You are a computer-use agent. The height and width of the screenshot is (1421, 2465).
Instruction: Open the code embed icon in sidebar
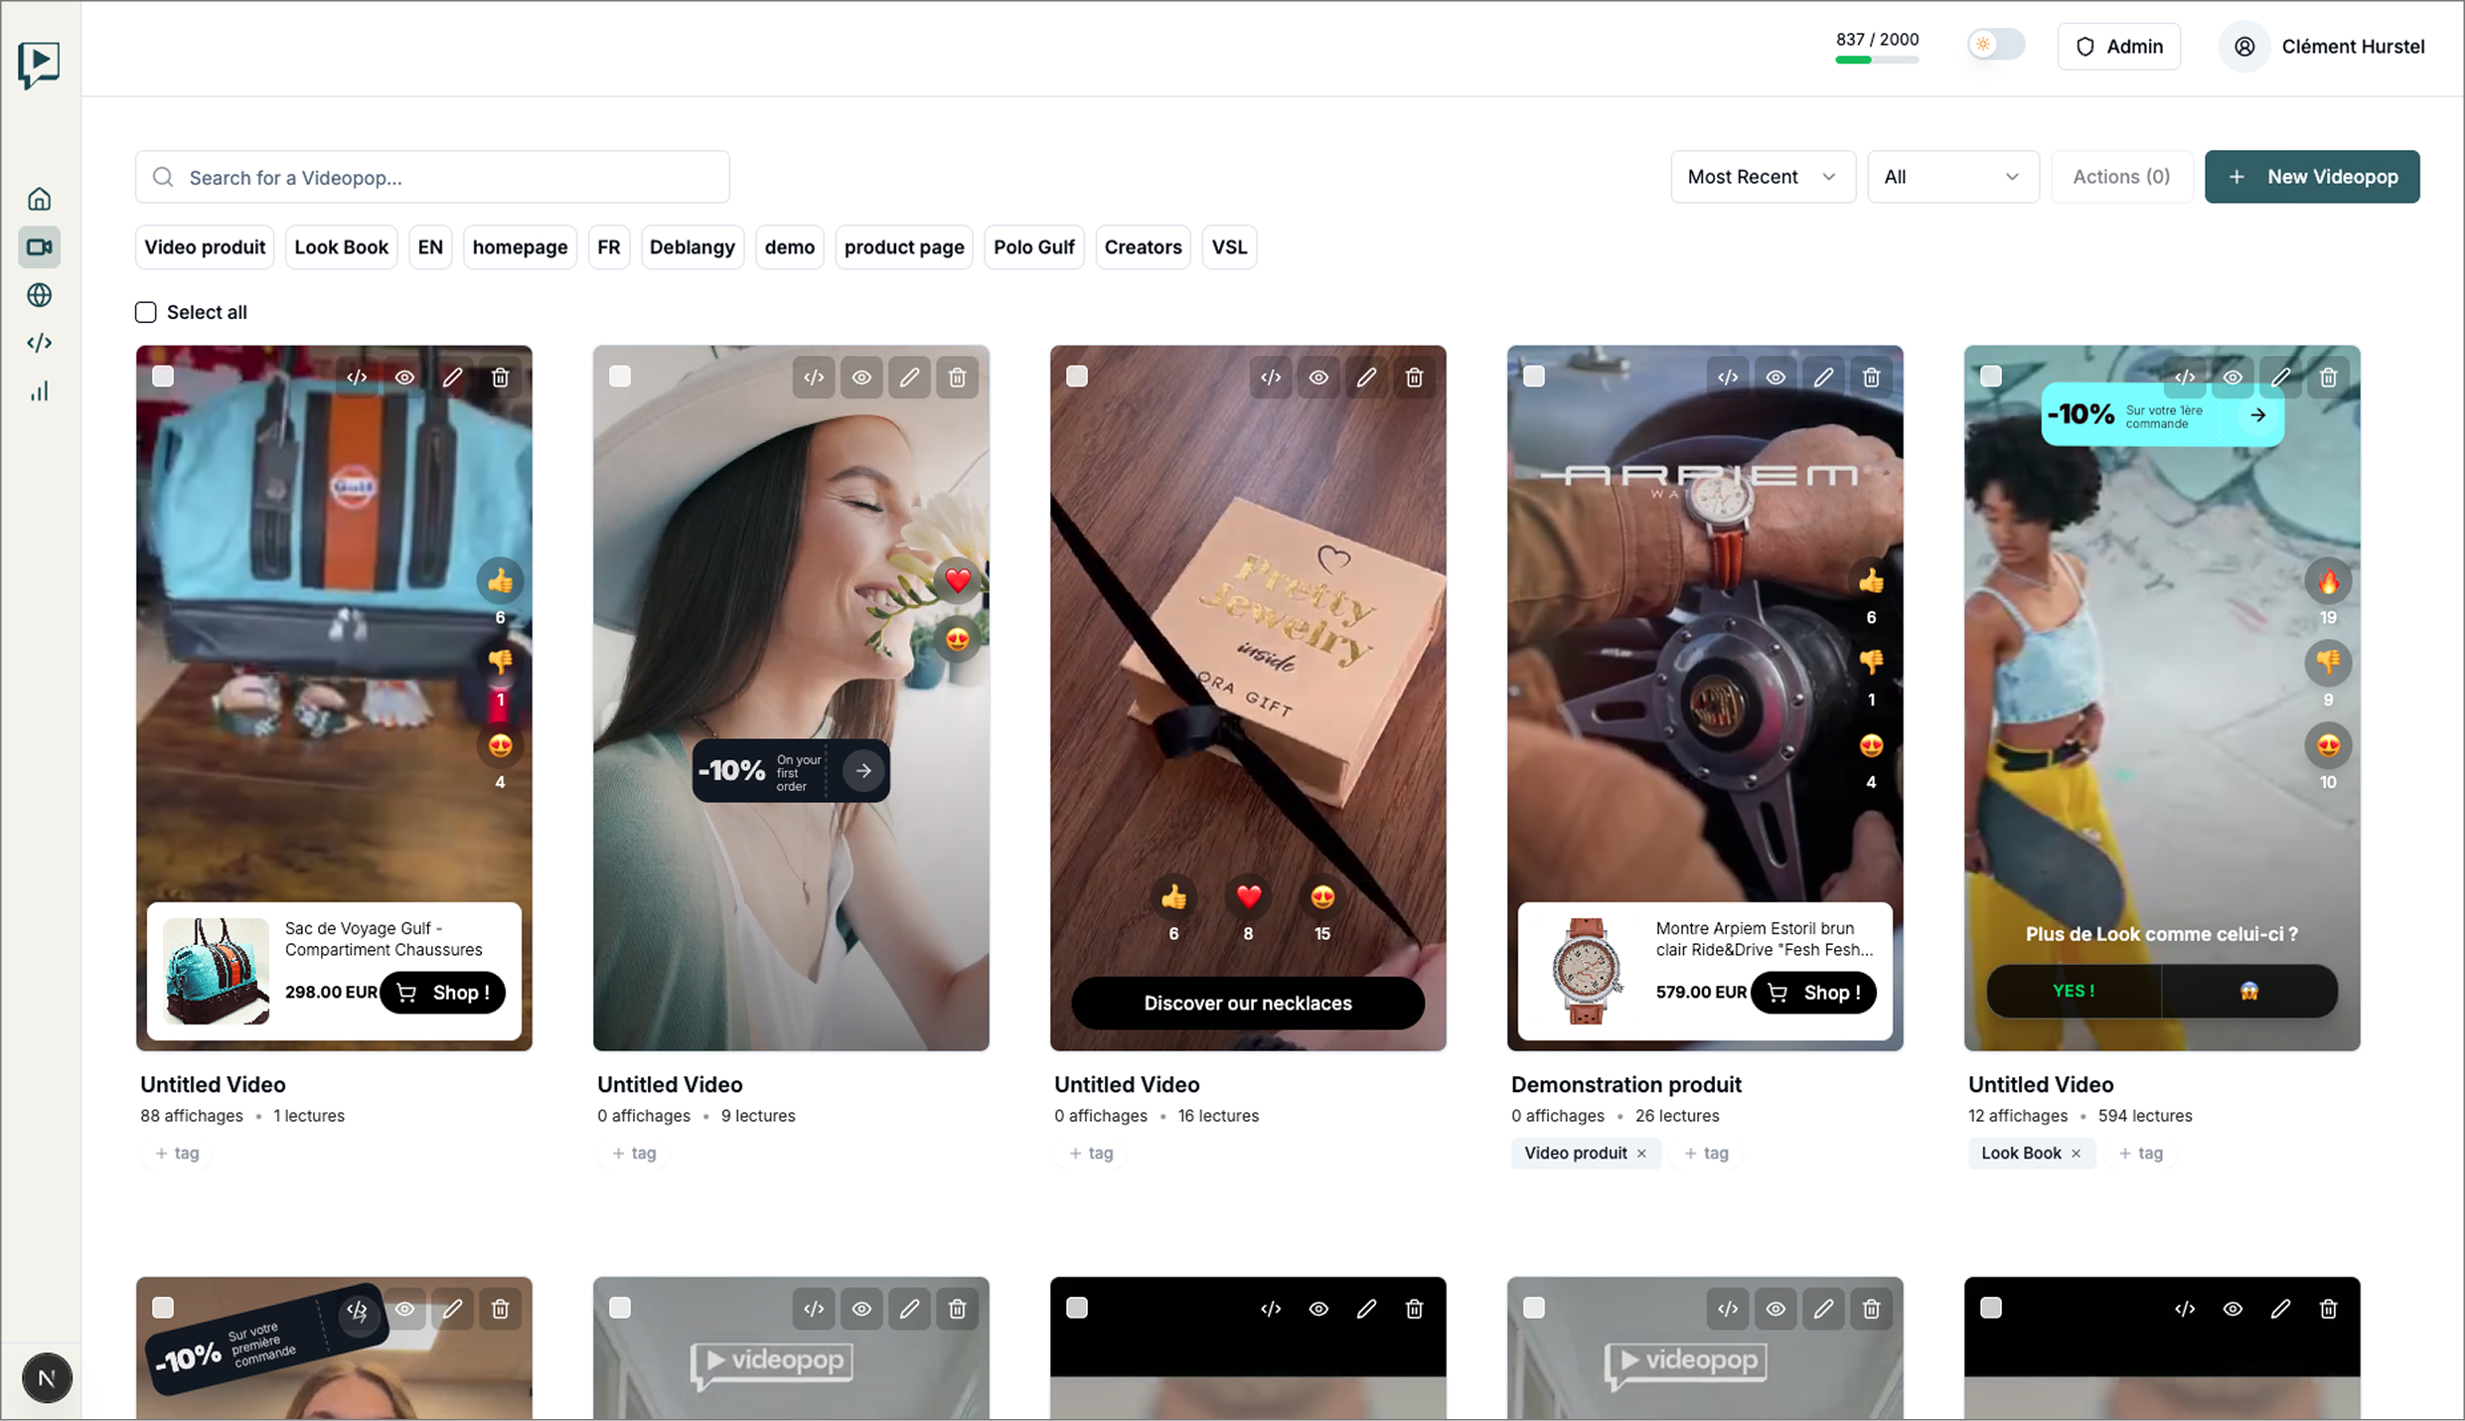[39, 343]
